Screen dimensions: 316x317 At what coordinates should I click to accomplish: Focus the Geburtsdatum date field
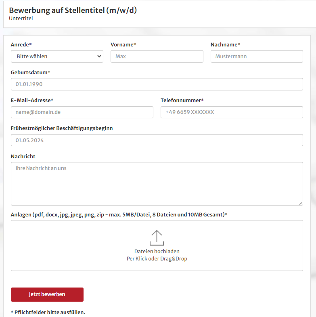tap(157, 84)
